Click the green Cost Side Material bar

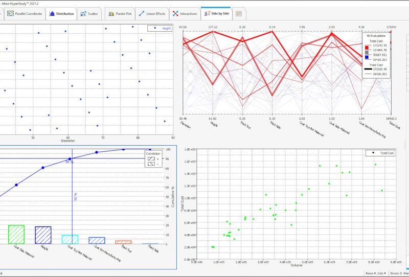(16, 235)
